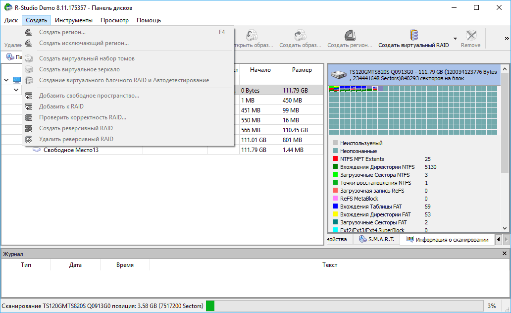Choose Создать исключающий регион... entry
The width and height of the screenshot is (511, 313).
pyautogui.click(x=128, y=43)
